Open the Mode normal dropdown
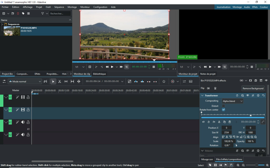This screenshot has height=168, width=270. (x=25, y=81)
